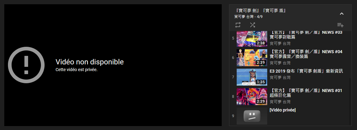The image size is (357, 130).
Task: Open the NEWS #04 video title
Action: (306, 54)
